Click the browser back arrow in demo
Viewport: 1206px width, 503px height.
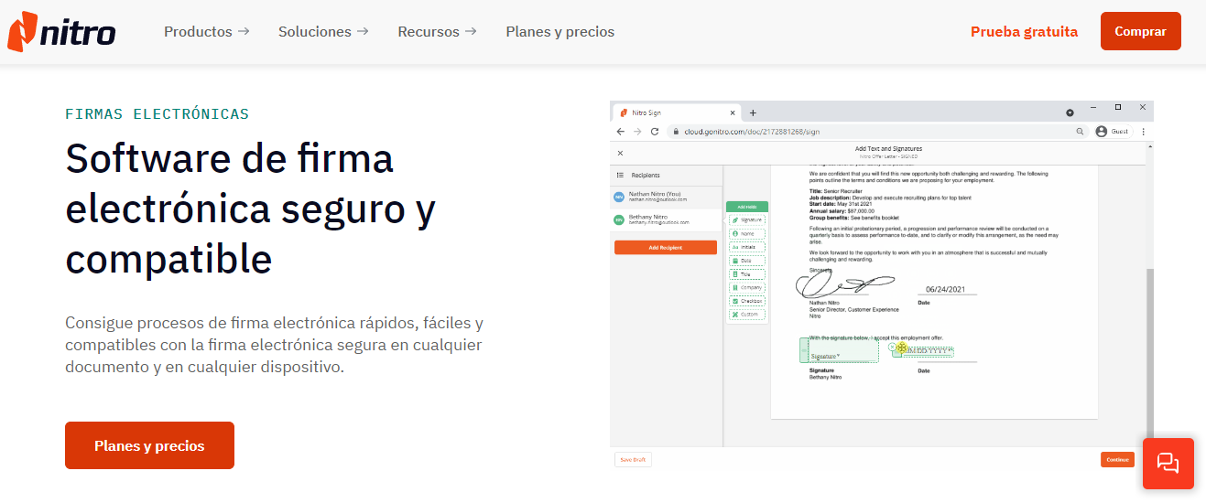pyautogui.click(x=621, y=132)
